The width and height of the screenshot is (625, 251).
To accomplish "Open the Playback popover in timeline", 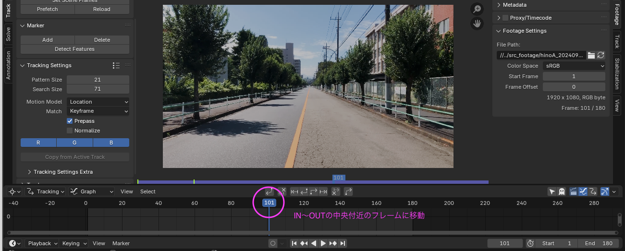I will pyautogui.click(x=42, y=243).
